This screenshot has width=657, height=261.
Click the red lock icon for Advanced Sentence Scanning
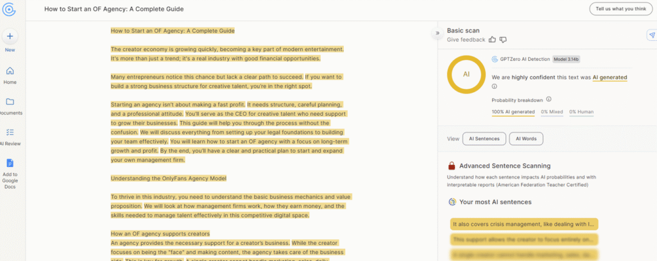452,166
